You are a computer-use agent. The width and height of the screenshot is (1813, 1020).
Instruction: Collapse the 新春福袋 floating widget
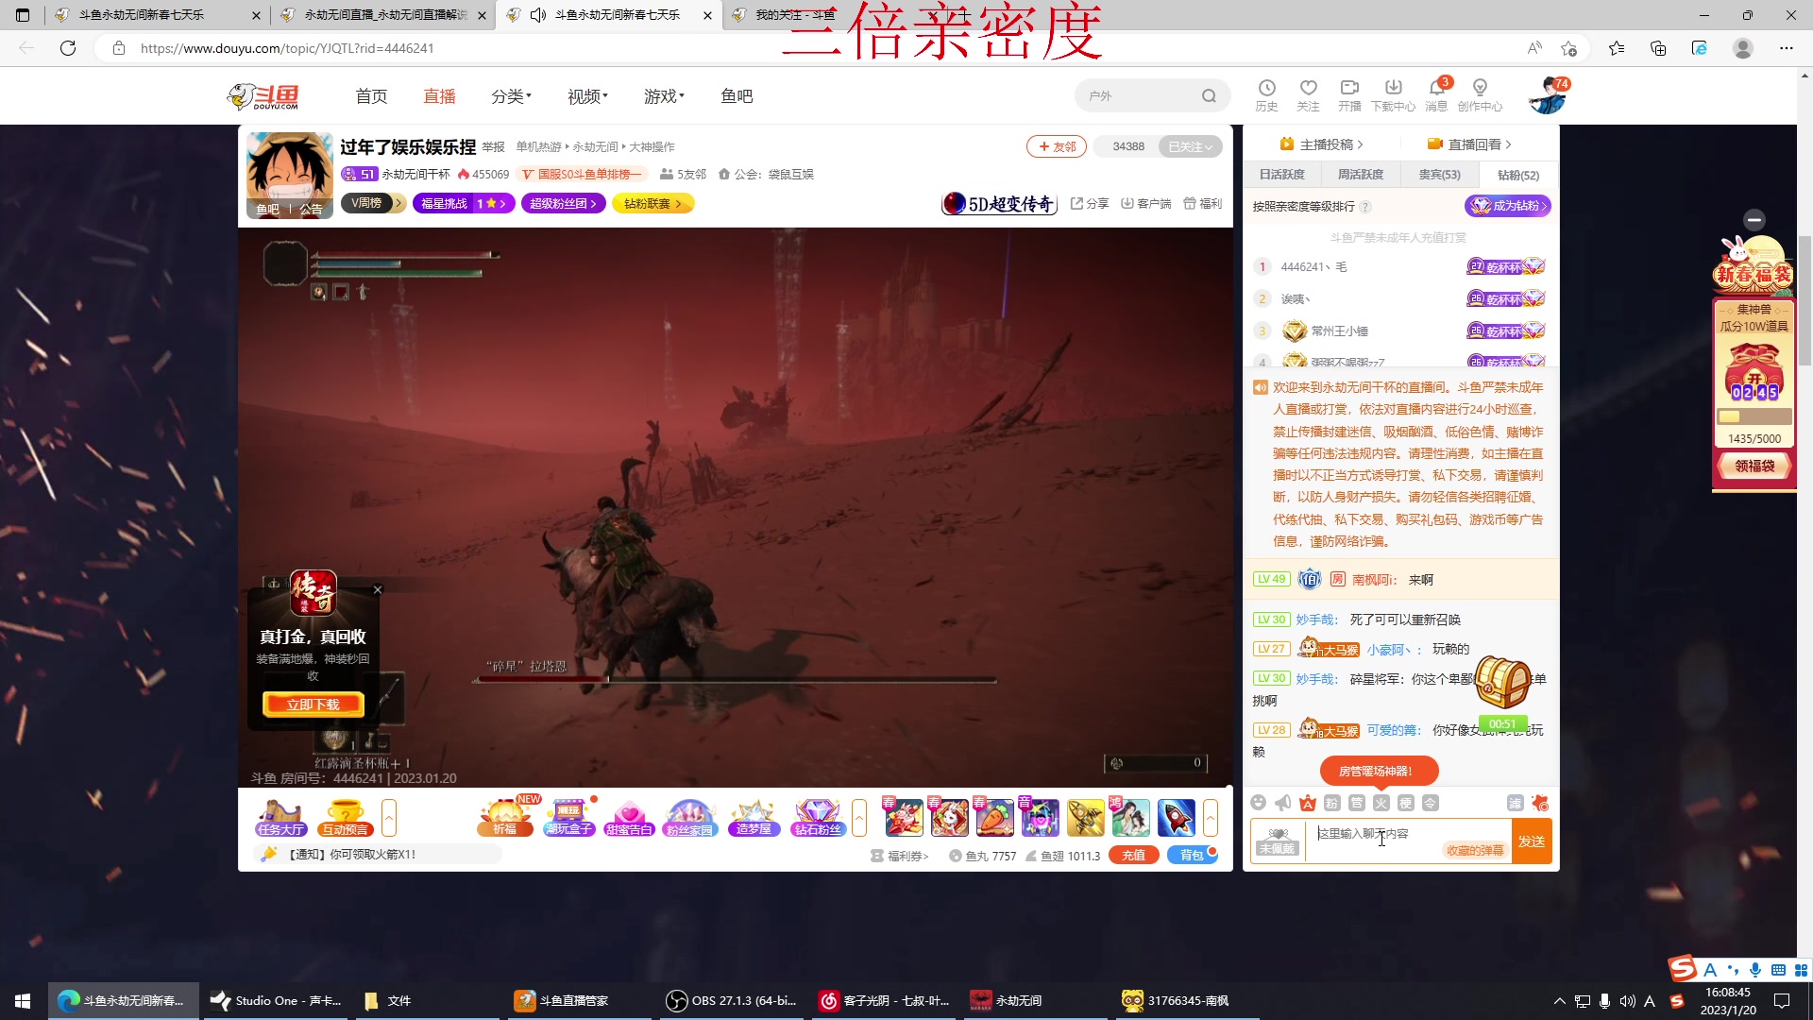[1754, 220]
